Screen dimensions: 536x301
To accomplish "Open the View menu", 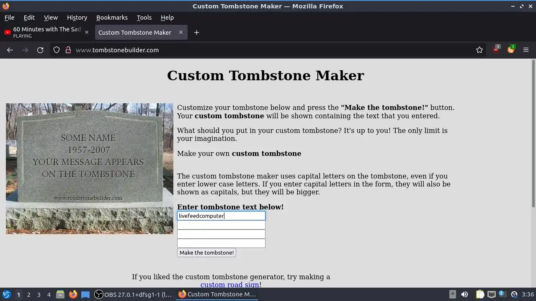I will tap(51, 18).
